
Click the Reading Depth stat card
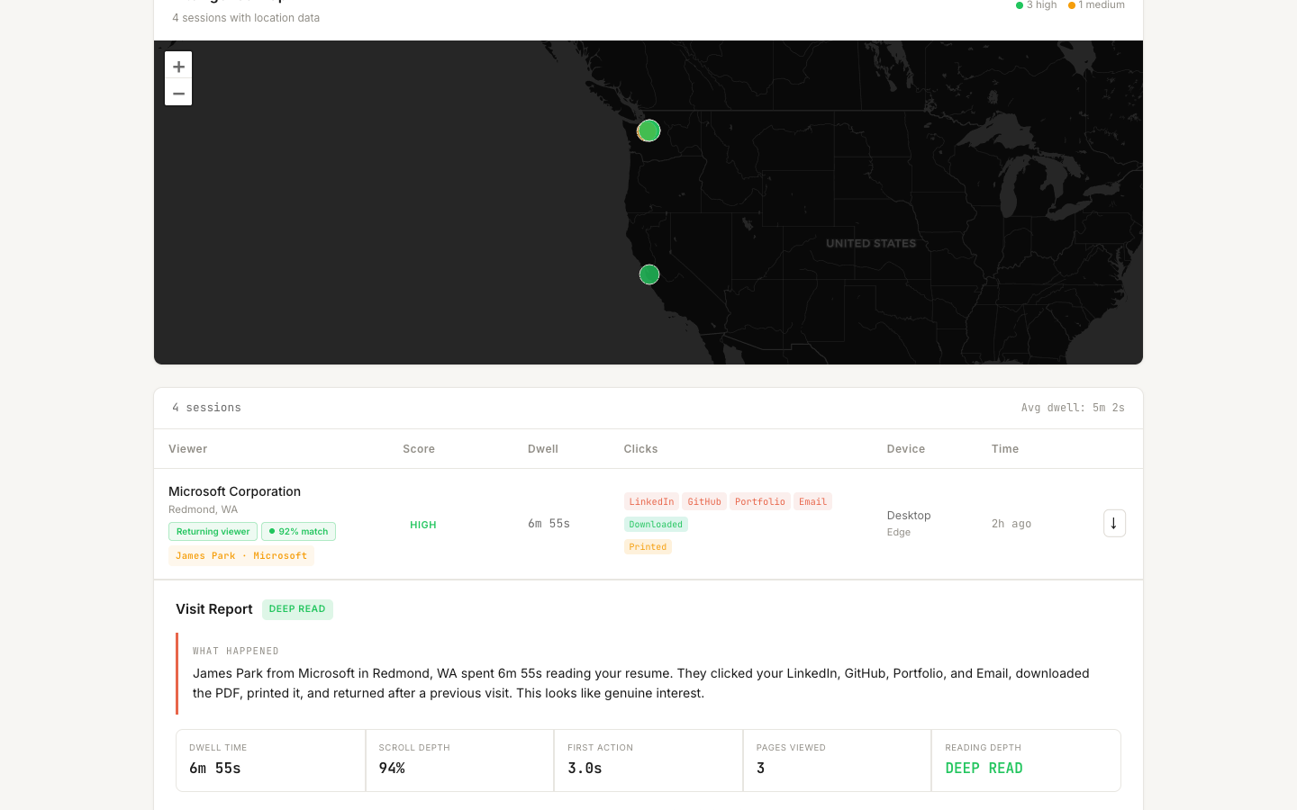[x=1026, y=760]
